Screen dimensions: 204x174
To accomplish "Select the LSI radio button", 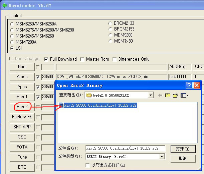I will [x=12, y=48].
